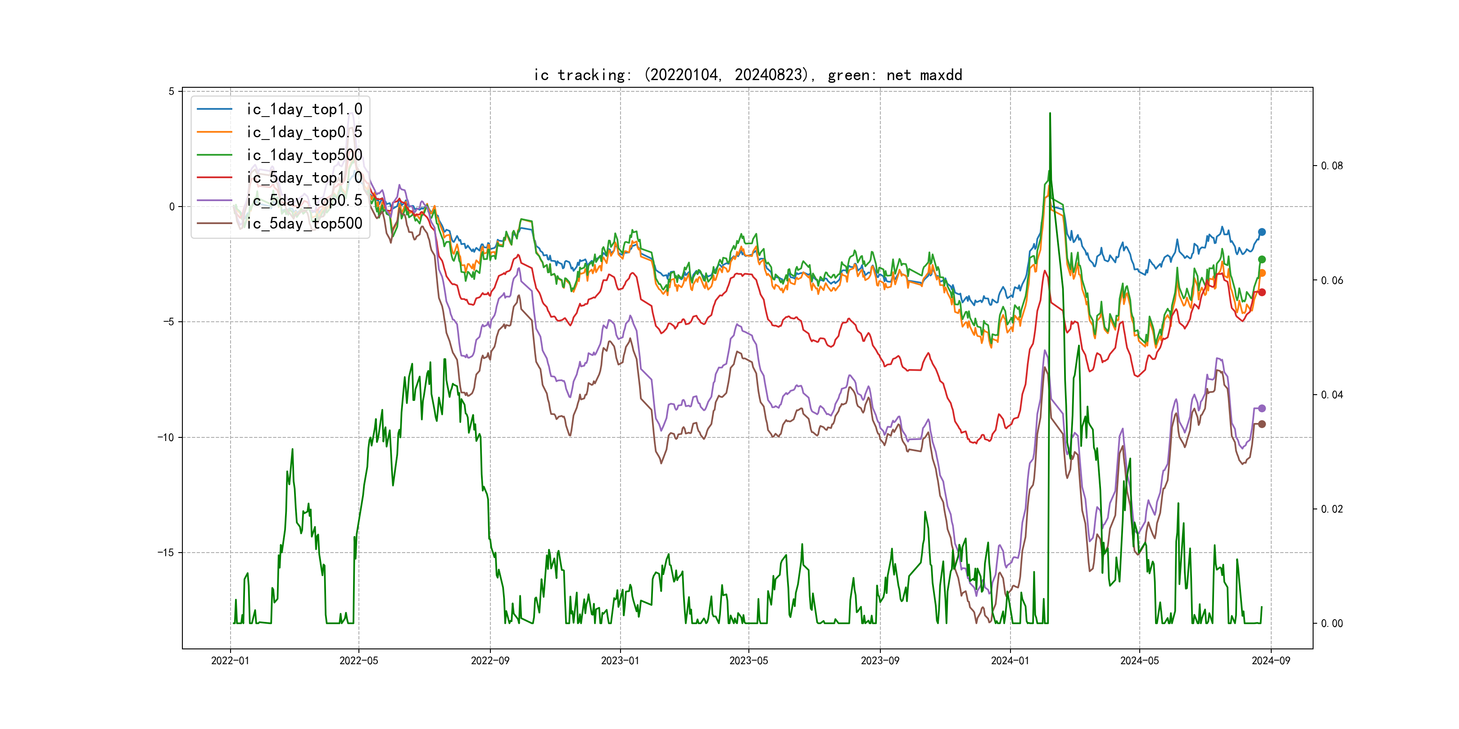The width and height of the screenshot is (1459, 729).
Task: Click the 0.08 right y-axis tick label
Action: (x=1332, y=166)
